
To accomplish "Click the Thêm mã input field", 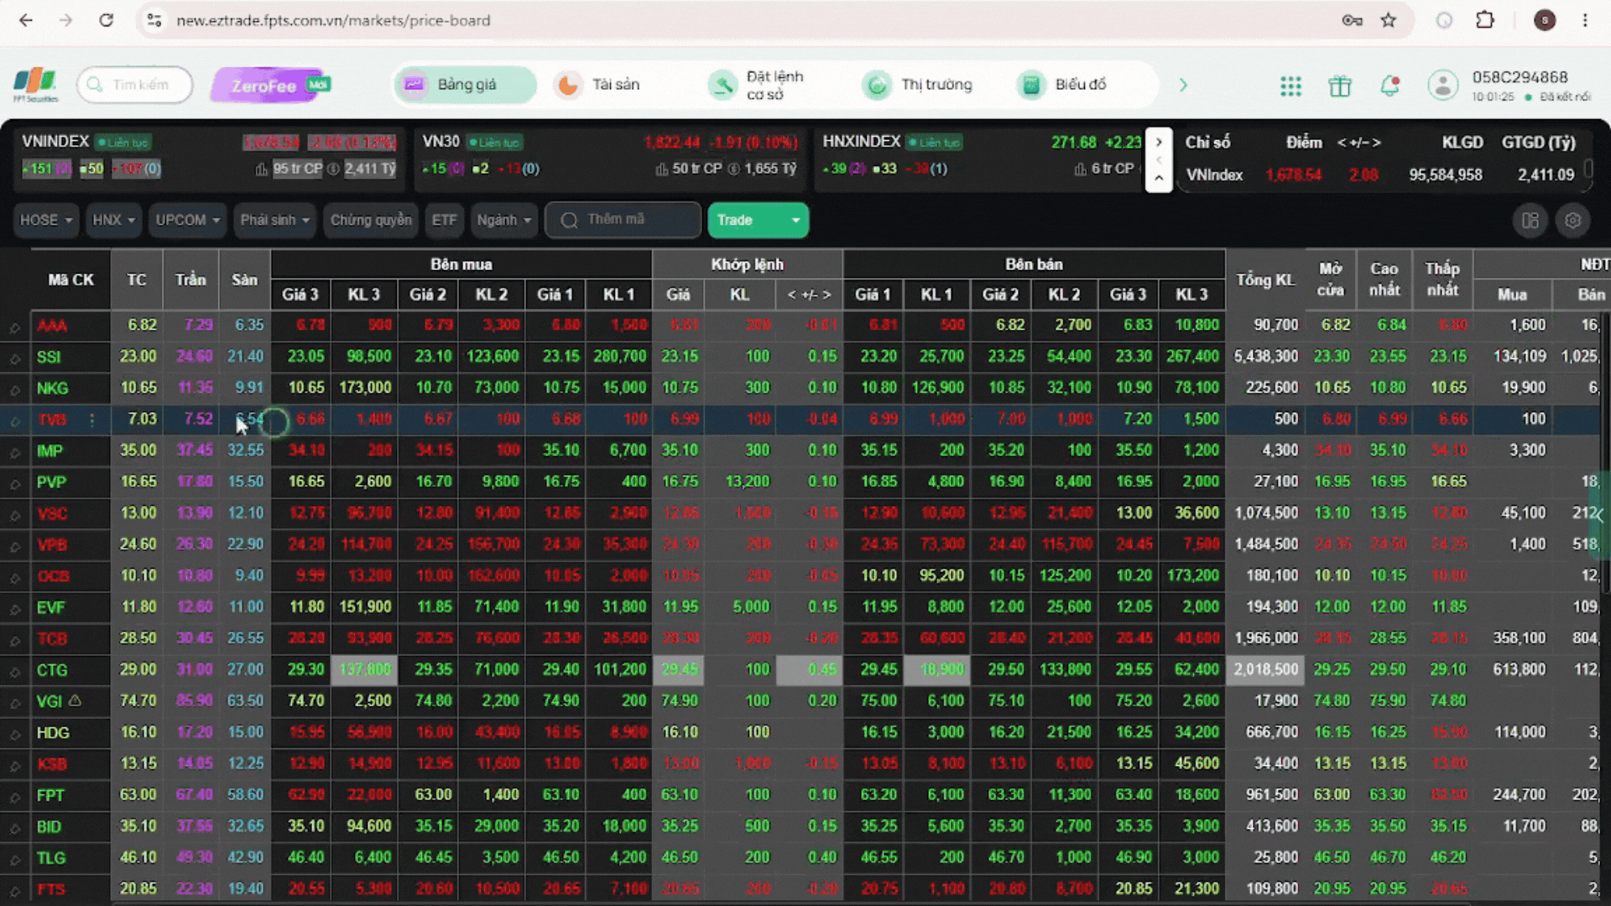I will [x=623, y=220].
